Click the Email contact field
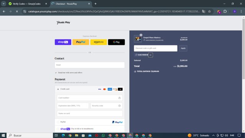 (x=90, y=65)
